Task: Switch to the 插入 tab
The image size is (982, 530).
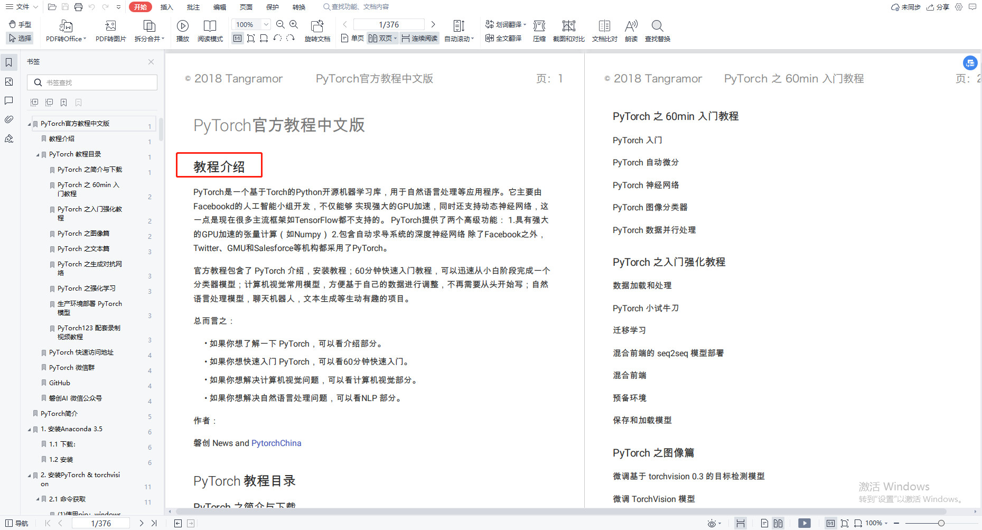Action: click(x=167, y=7)
